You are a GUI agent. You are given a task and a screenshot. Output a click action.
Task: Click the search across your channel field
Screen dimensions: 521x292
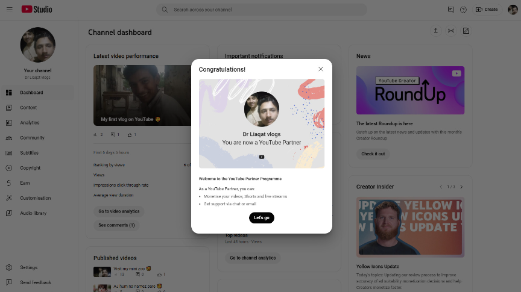tap(262, 10)
